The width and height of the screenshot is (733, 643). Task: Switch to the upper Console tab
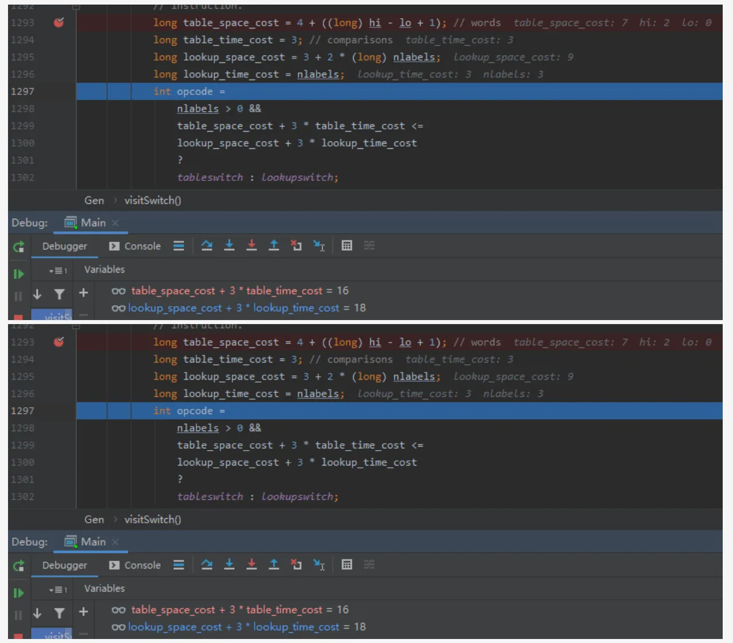coord(135,246)
